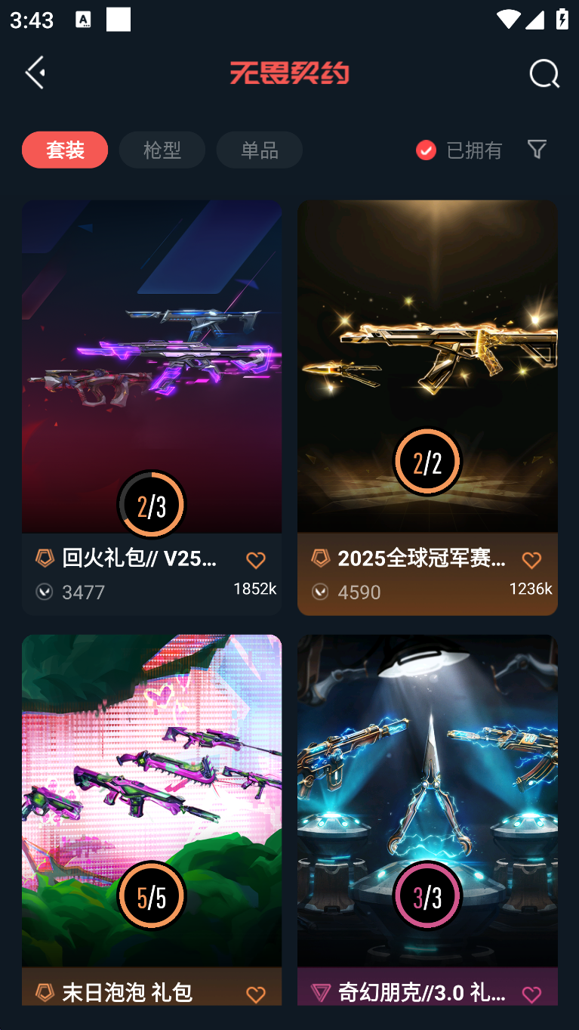Open search with the magnifier icon
Image resolution: width=579 pixels, height=1030 pixels.
coord(544,73)
